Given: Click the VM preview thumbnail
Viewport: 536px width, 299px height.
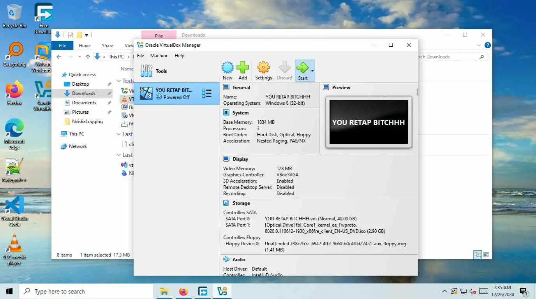Looking at the screenshot, I should coord(368,122).
